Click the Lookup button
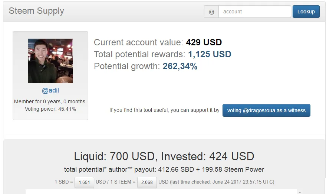Viewport: 326px width, 194px height. pyautogui.click(x=306, y=12)
